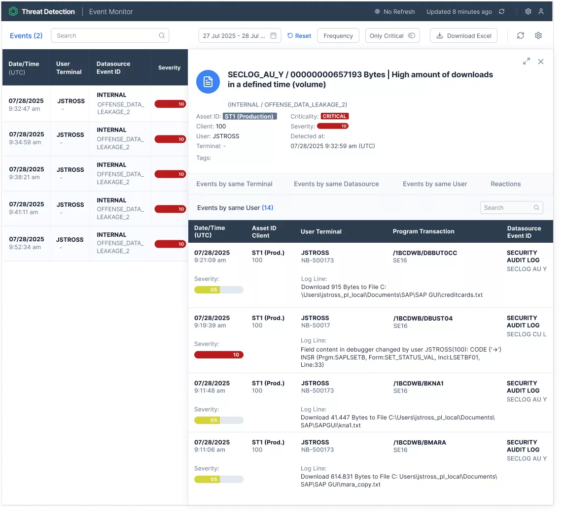Click the magnifier icon in the Events search bar
The width and height of the screenshot is (564, 516).
tap(162, 35)
